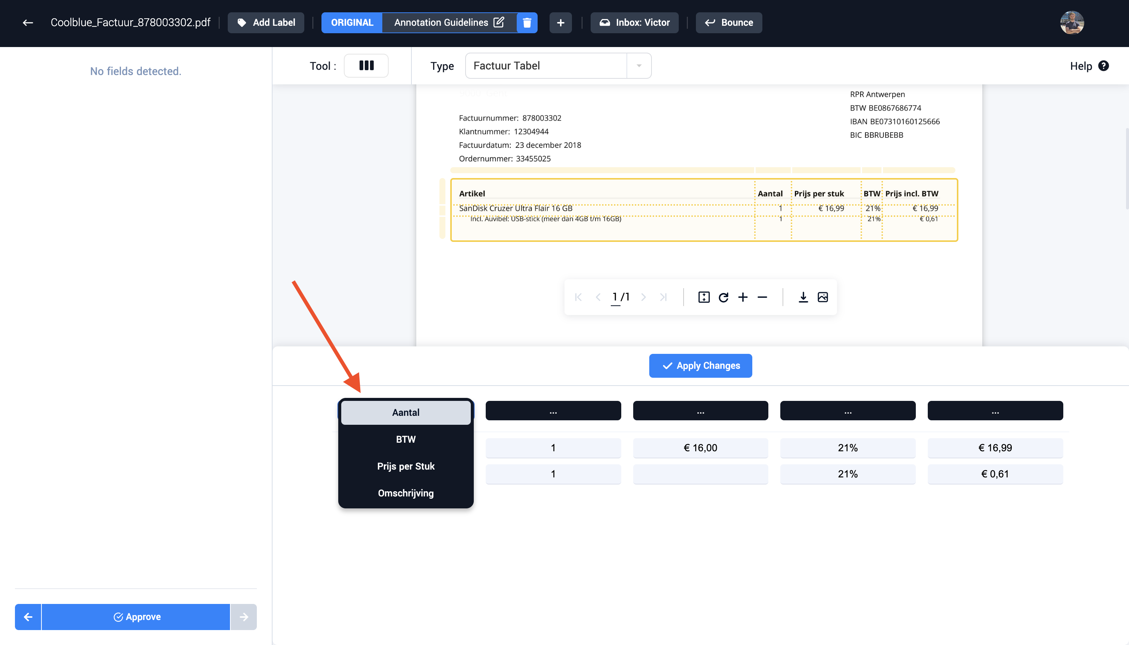Click the back arrow in header
This screenshot has height=645, width=1129.
(28, 23)
